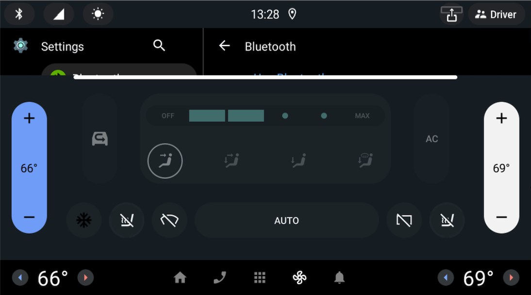Toggle rear window defroster icon
Image resolution: width=531 pixels, height=295 pixels.
pyautogui.click(x=404, y=221)
